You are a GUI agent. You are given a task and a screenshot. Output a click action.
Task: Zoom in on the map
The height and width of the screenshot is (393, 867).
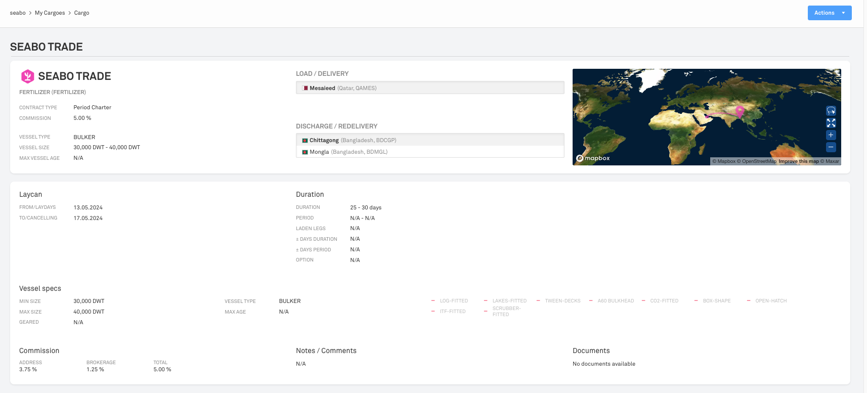[x=831, y=135]
